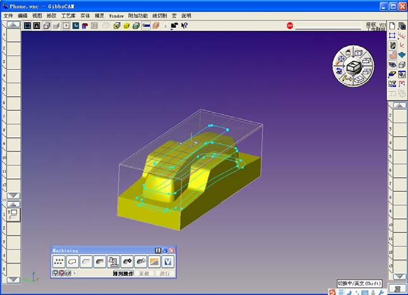Click the grey solid cube icon in right palette
The image size is (408, 295).
402,65
